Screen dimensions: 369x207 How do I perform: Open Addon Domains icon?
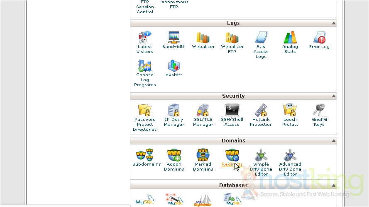(174, 155)
